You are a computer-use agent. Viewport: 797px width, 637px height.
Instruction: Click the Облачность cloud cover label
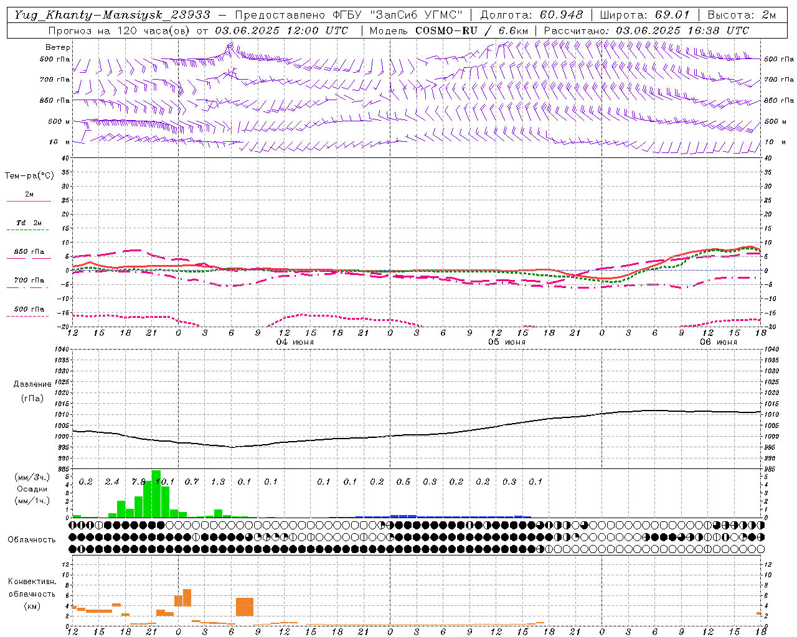(32, 540)
